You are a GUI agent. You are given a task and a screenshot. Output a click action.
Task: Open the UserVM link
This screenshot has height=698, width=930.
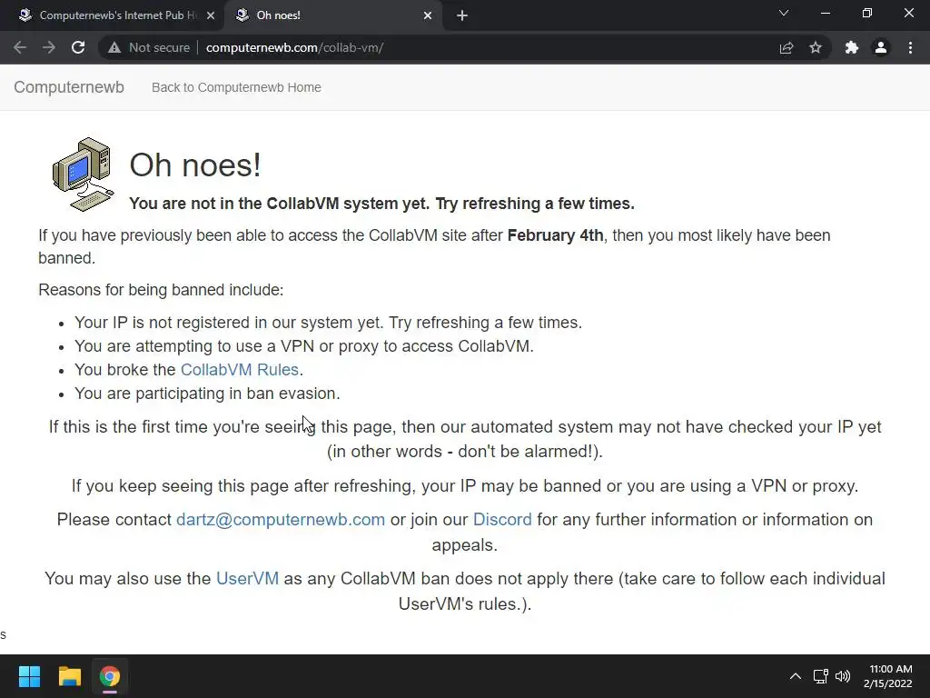point(247,578)
